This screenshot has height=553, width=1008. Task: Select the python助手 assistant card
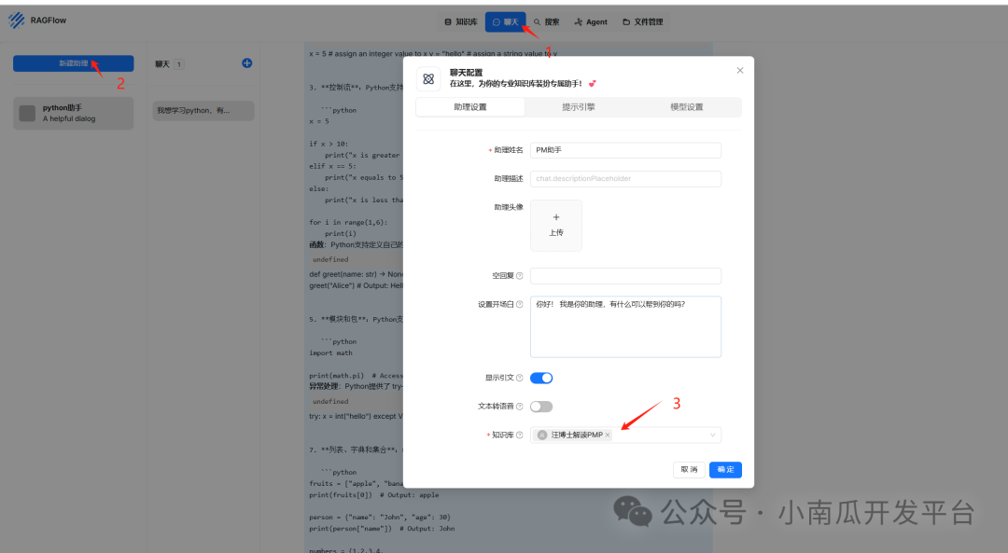tap(74, 113)
